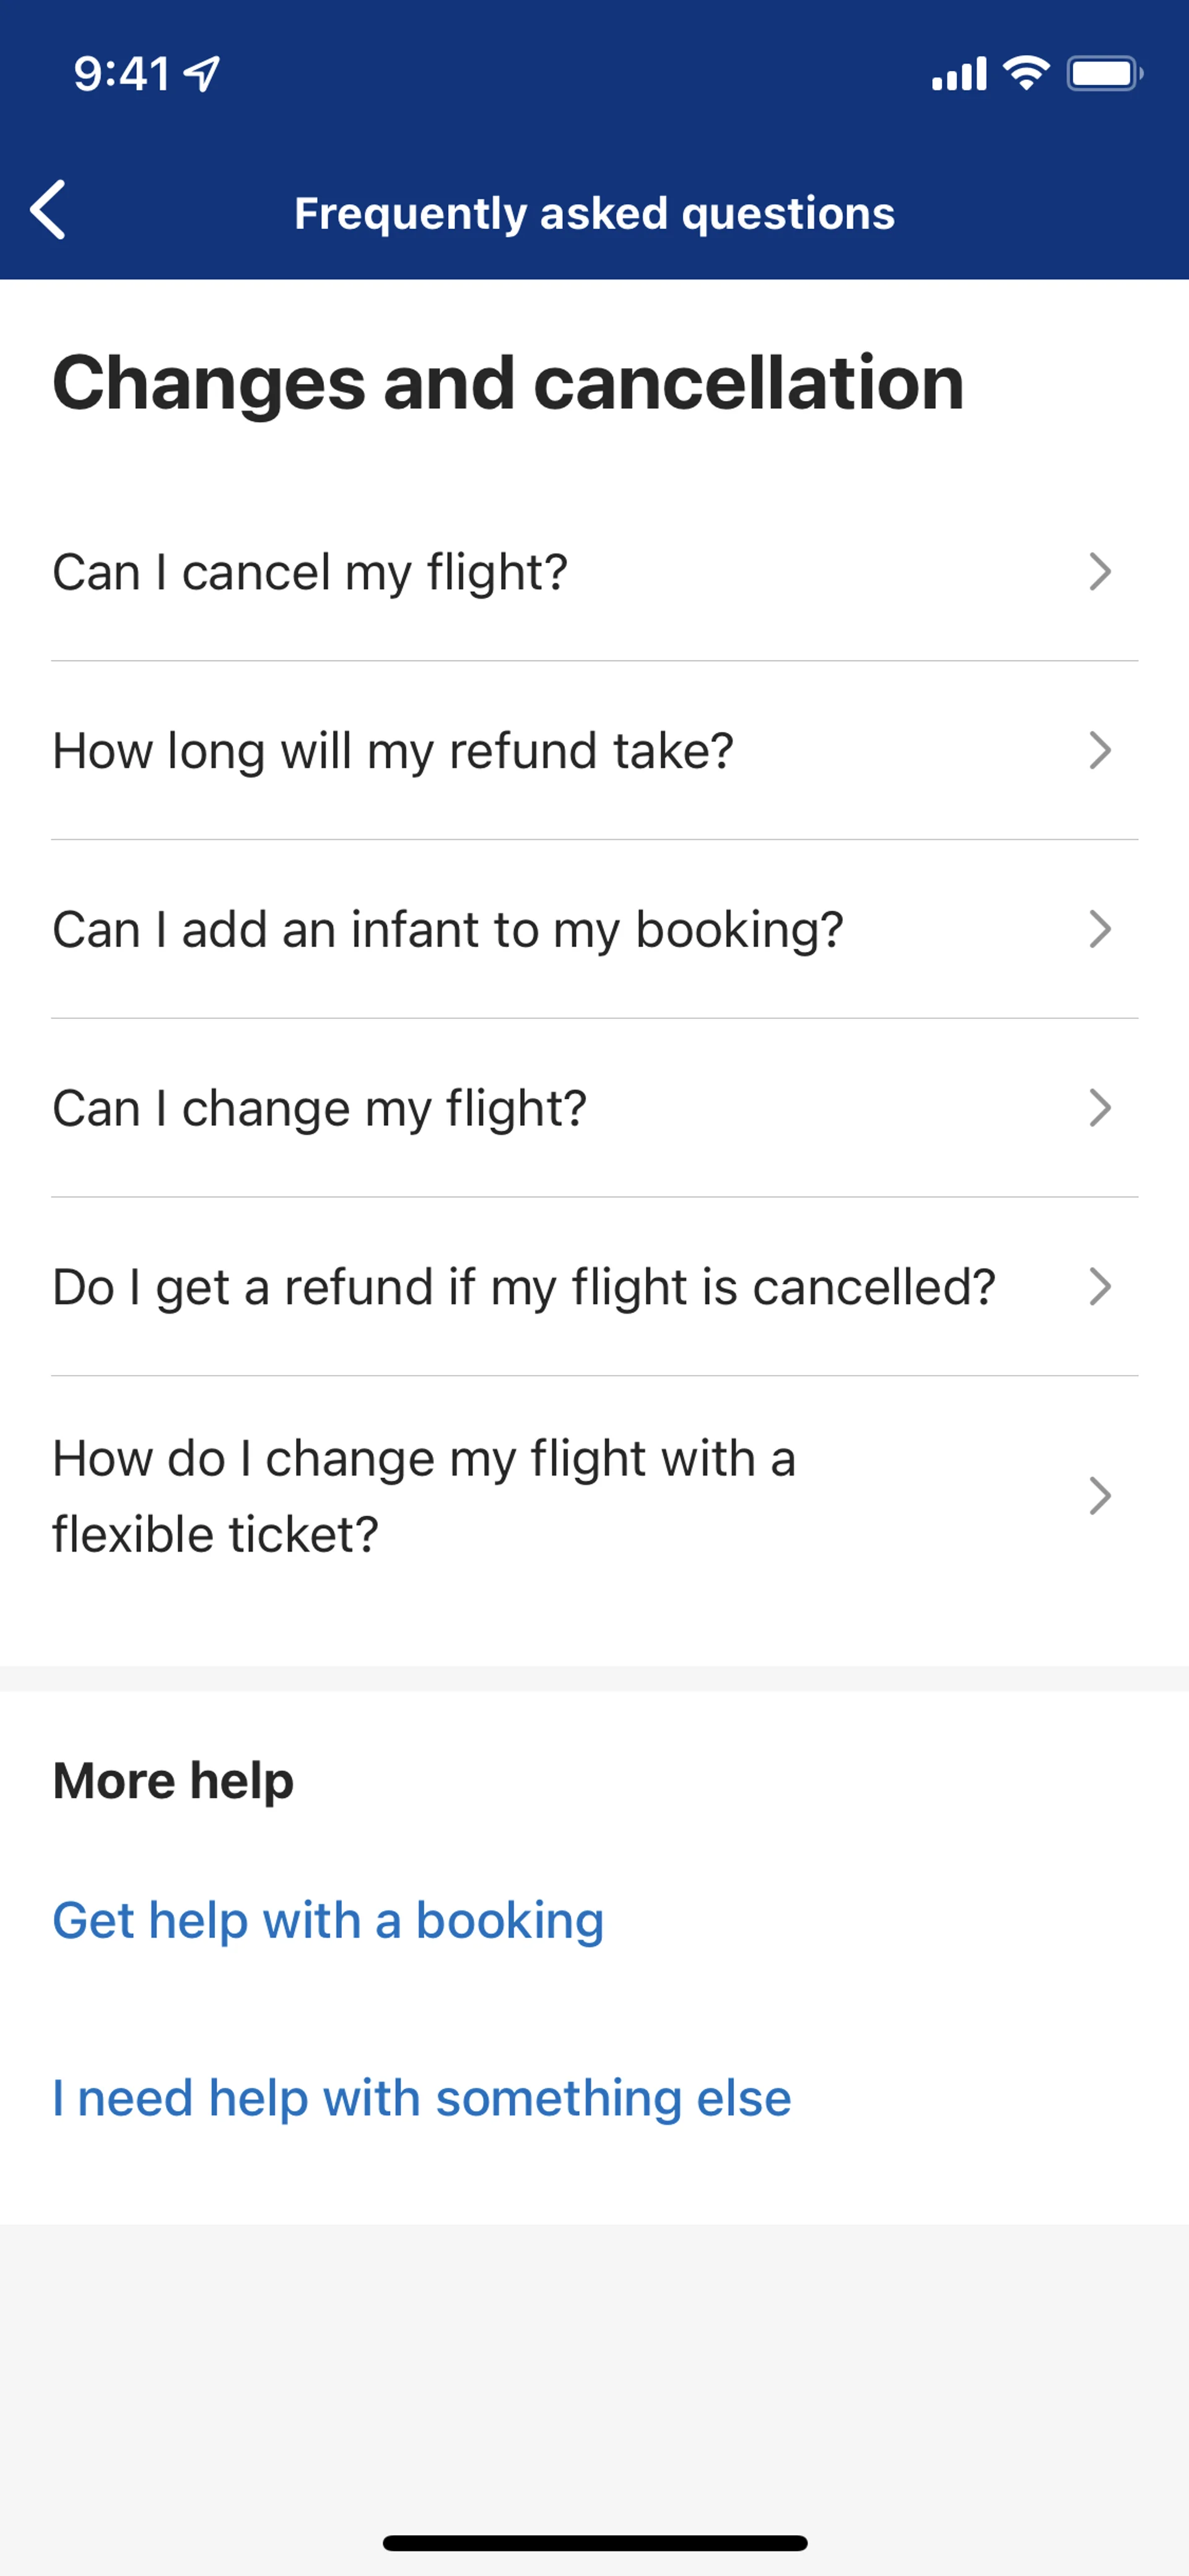The width and height of the screenshot is (1189, 2576).
Task: Open "Do I get a refund" question
Action: (523, 1288)
